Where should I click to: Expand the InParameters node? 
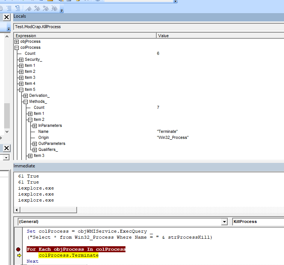click(35, 126)
